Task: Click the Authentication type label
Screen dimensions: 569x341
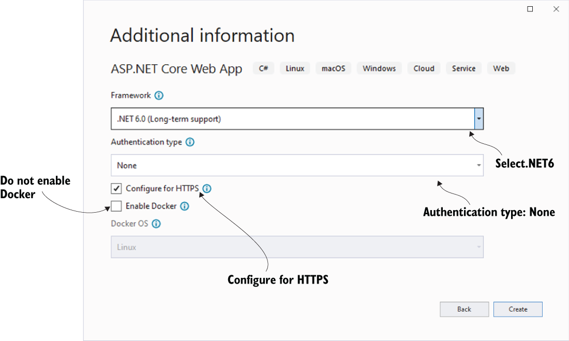Action: pos(146,142)
